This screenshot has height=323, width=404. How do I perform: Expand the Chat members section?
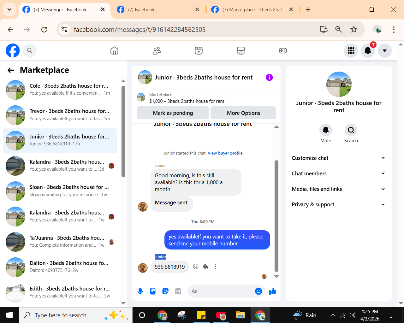pos(339,173)
